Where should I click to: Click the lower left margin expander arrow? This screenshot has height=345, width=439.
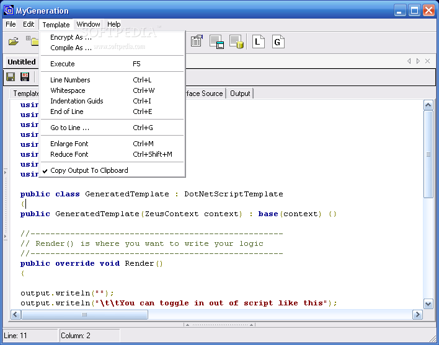click(x=5, y=237)
